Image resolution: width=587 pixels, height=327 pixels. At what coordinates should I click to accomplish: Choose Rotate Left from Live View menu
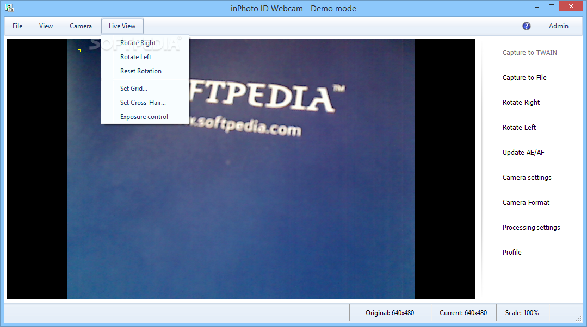coord(135,57)
